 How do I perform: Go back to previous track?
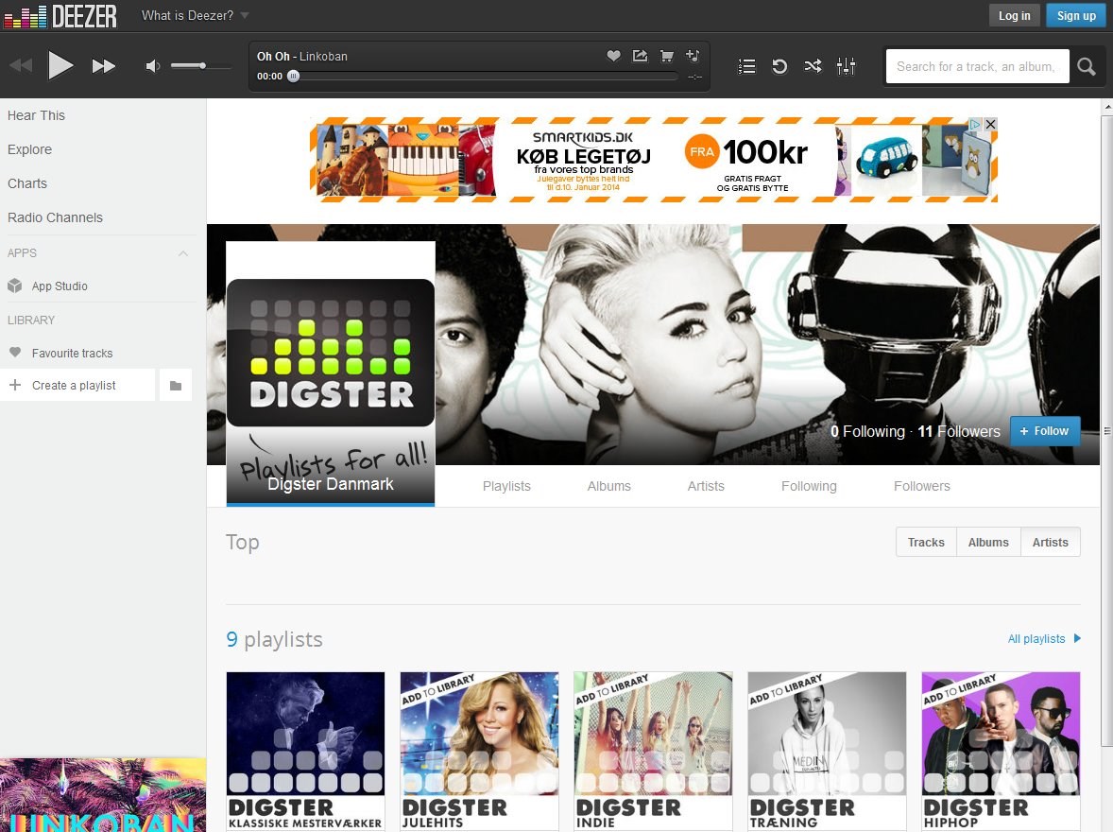click(21, 66)
